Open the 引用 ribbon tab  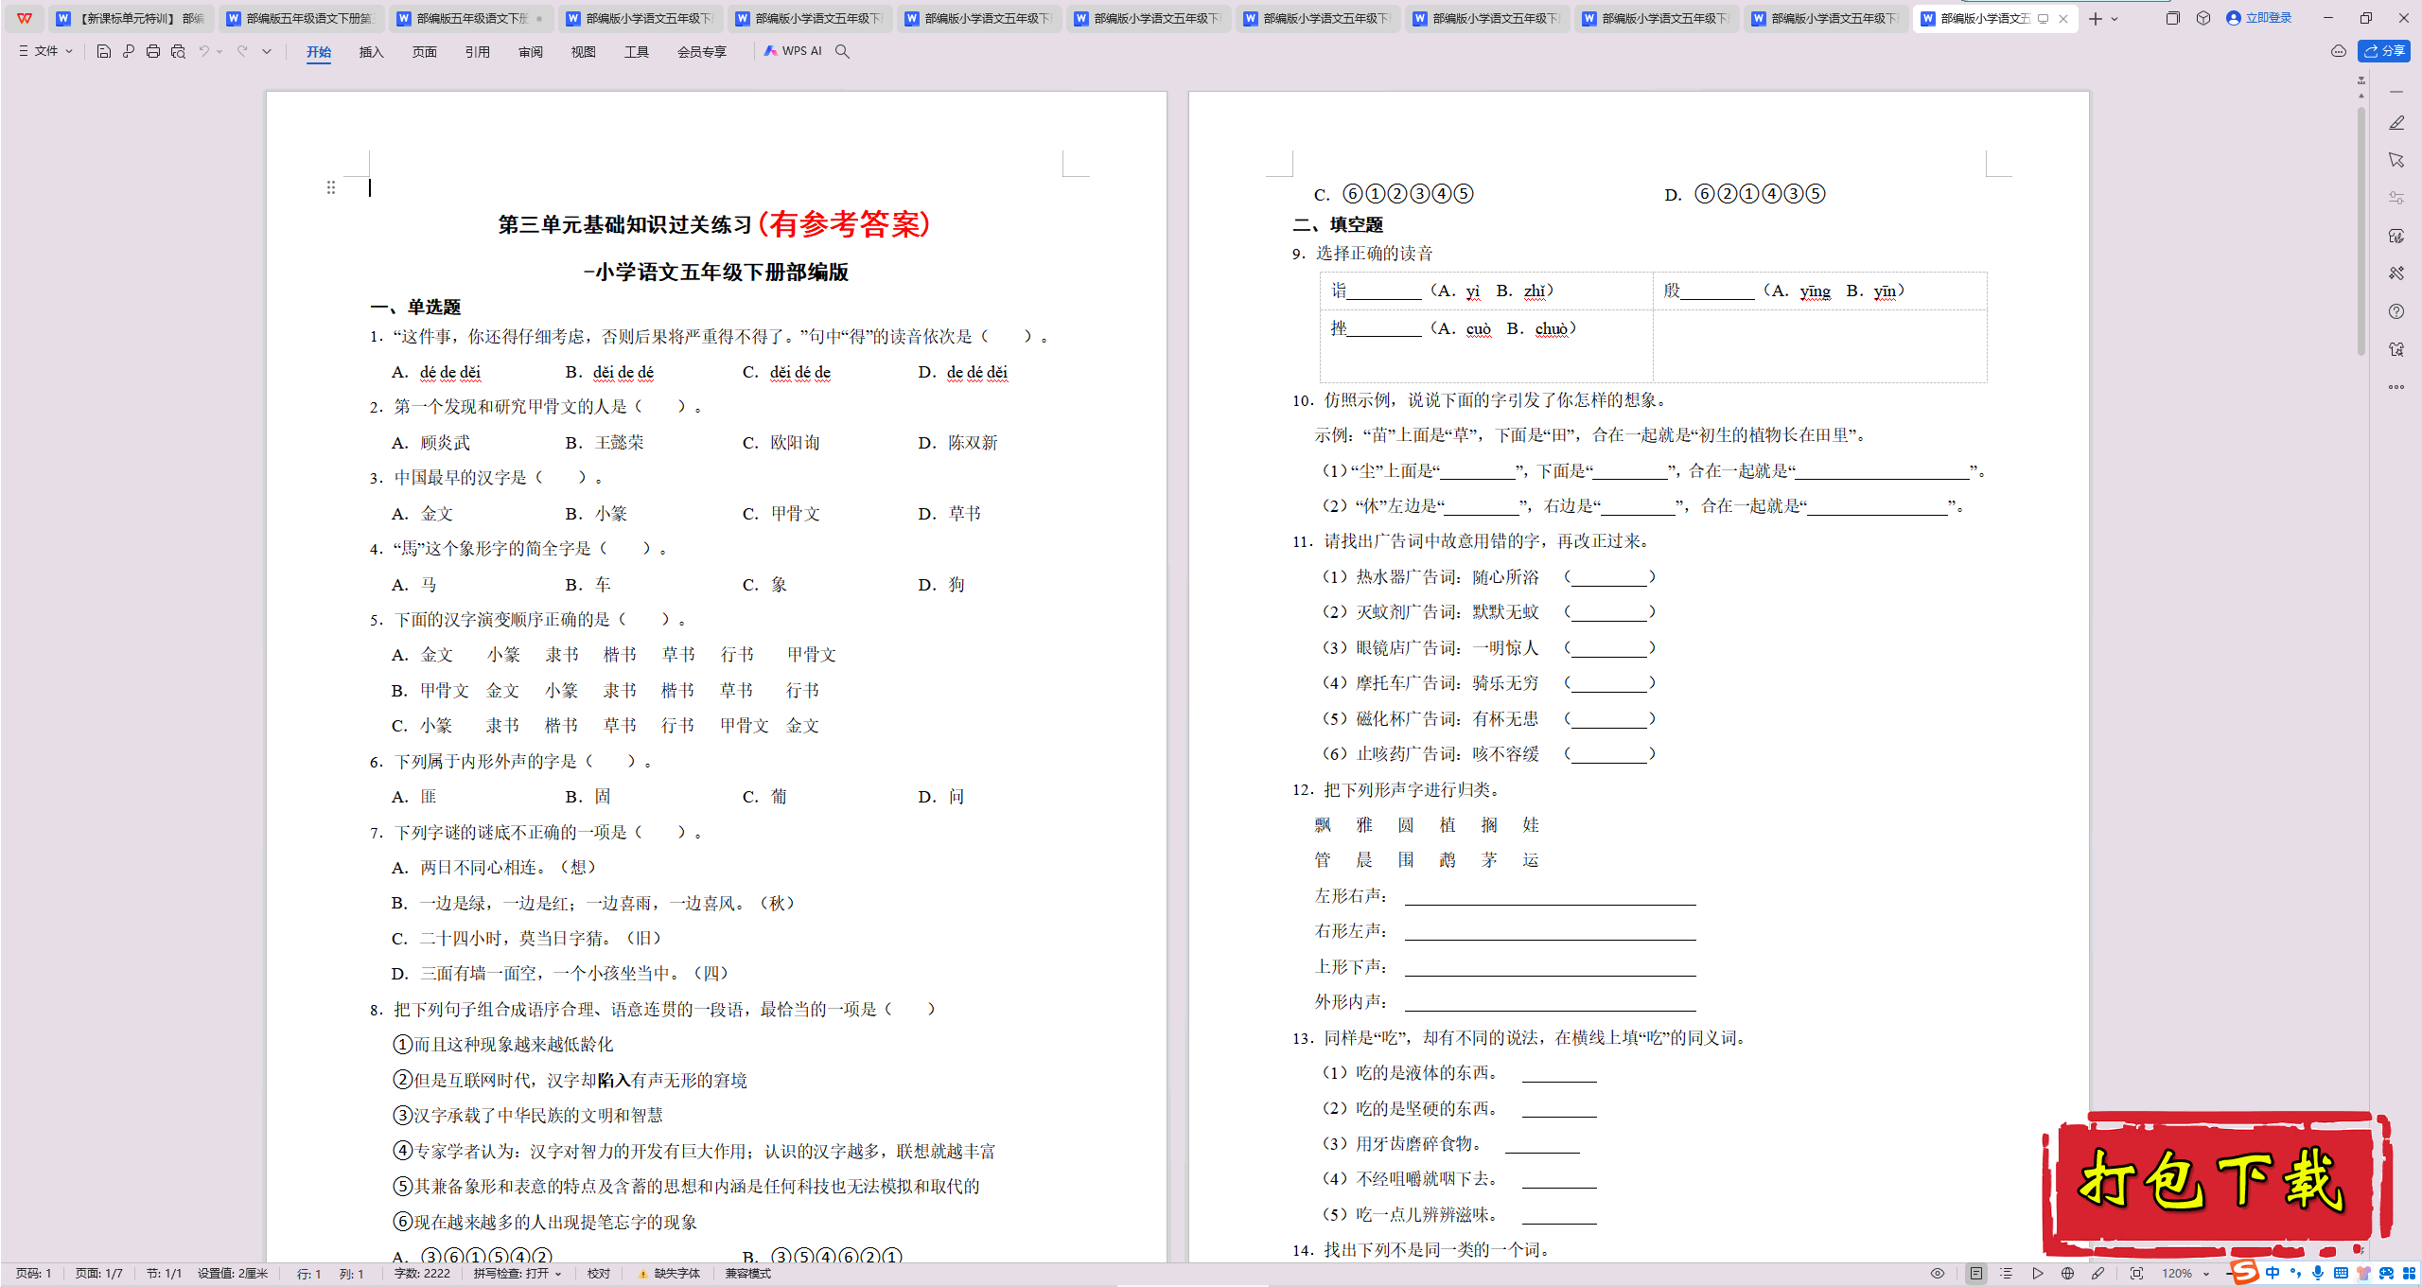coord(478,52)
